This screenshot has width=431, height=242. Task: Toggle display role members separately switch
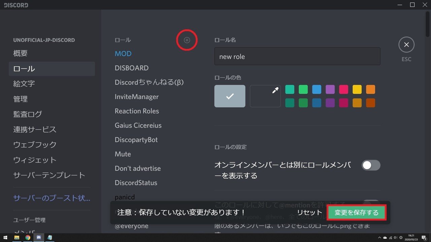(371, 165)
